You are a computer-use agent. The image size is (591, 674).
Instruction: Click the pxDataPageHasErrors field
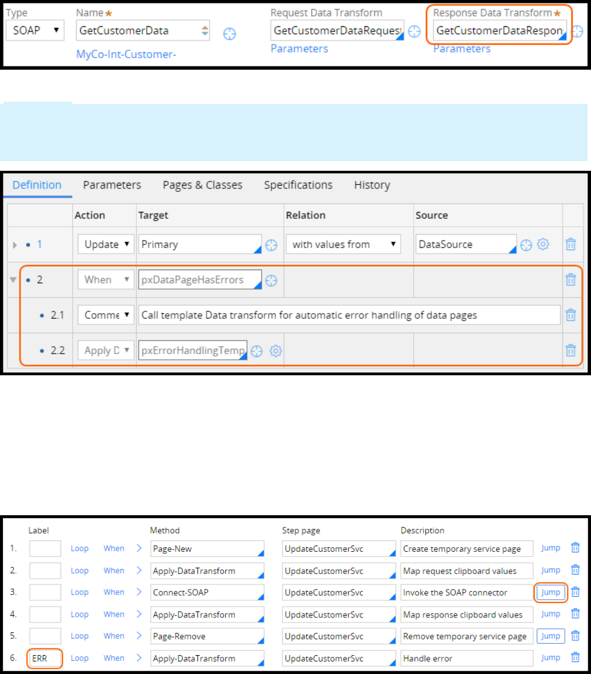200,280
